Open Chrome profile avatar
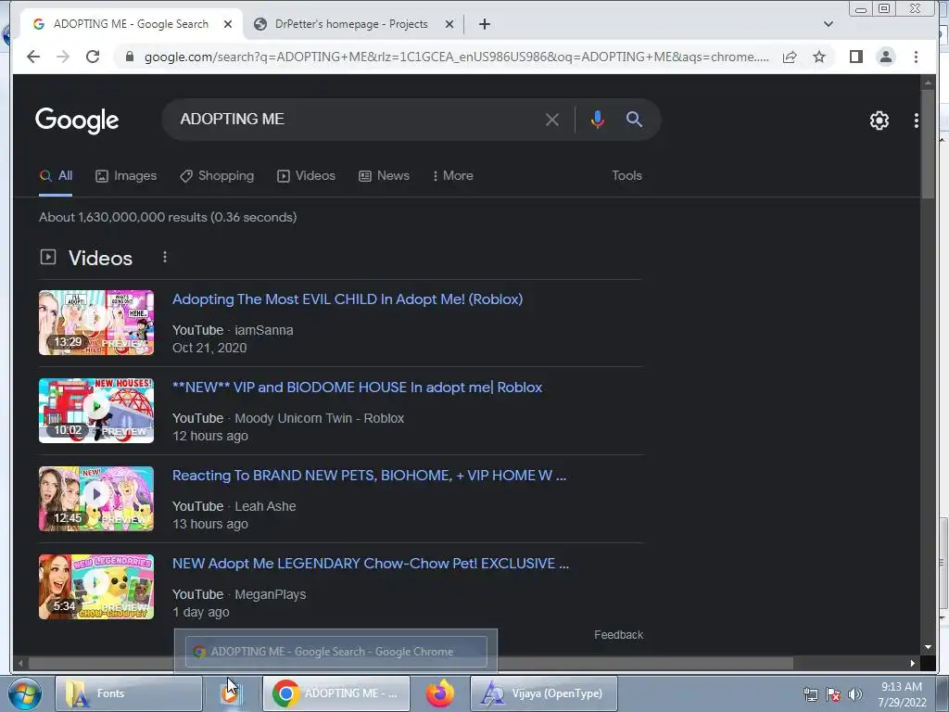Viewport: 949px width, 712px height. tap(885, 57)
